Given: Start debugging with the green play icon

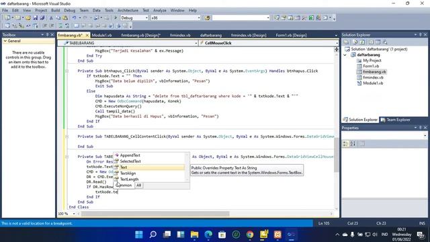Looking at the screenshot, I should pos(116,18).
